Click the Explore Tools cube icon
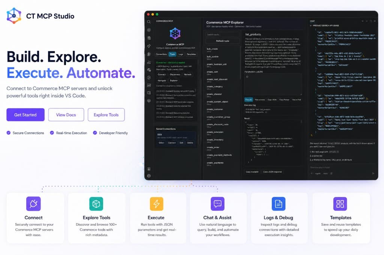Image resolution: width=384 pixels, height=255 pixels. click(96, 204)
